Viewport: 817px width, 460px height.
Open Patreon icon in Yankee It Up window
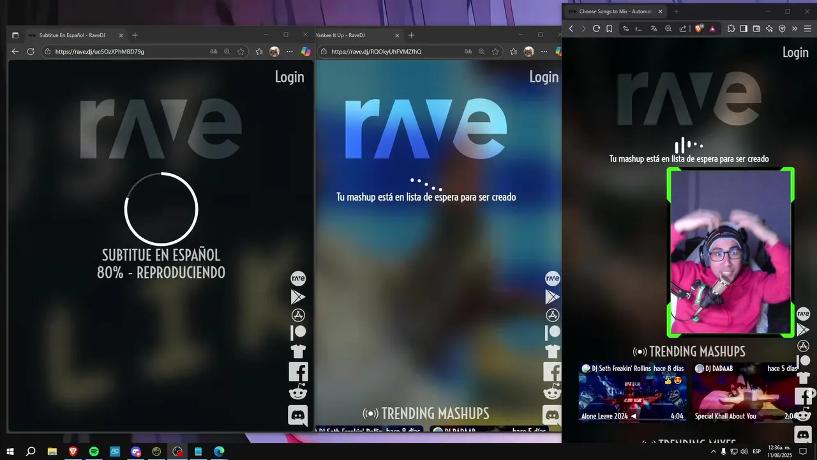pyautogui.click(x=553, y=333)
